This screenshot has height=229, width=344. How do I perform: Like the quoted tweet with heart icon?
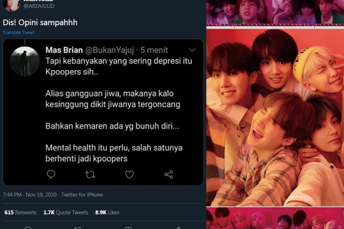click(x=129, y=174)
